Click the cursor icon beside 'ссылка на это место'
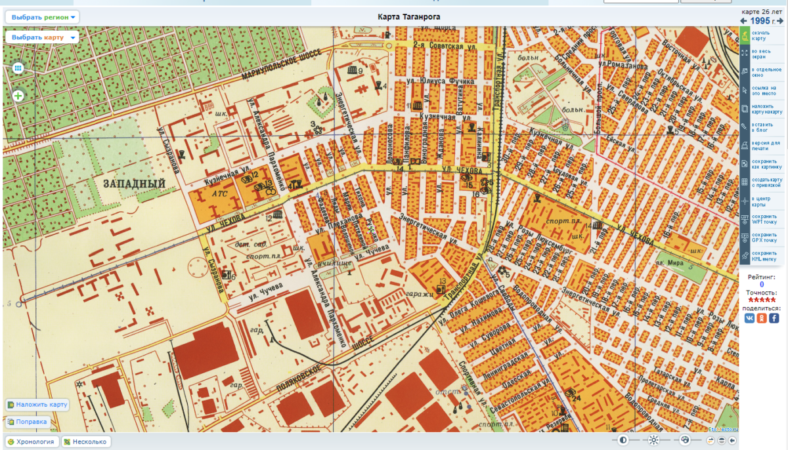788x450 pixels. [744, 90]
